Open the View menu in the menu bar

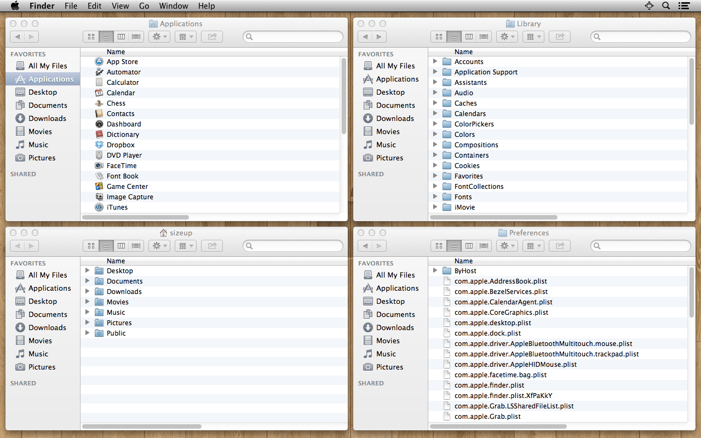click(120, 6)
